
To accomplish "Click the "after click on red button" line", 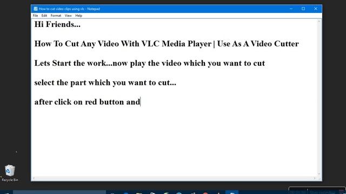I will click(x=88, y=102).
